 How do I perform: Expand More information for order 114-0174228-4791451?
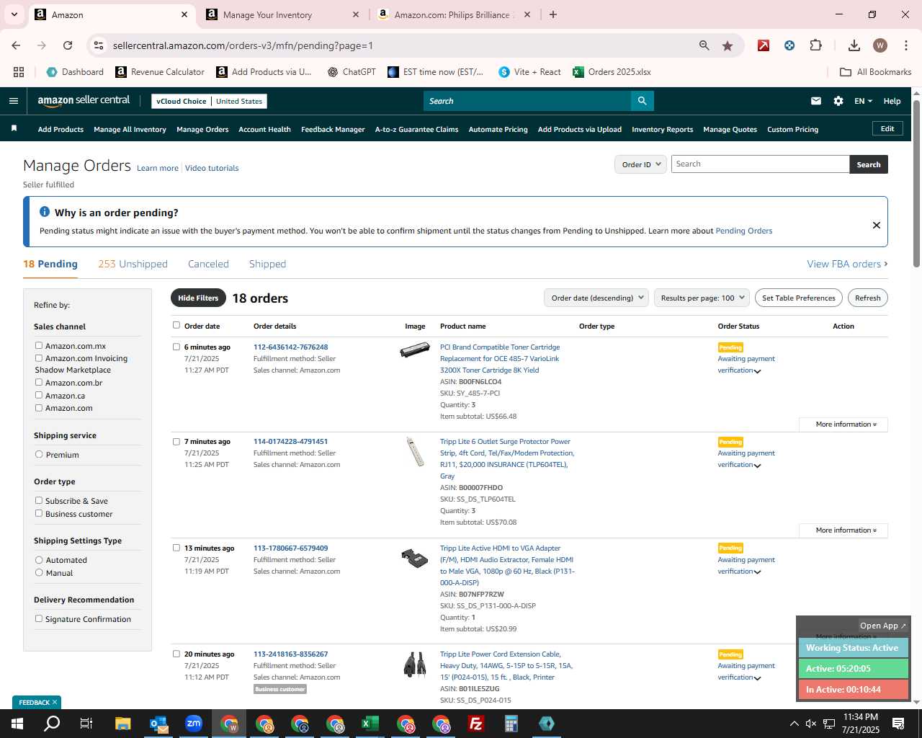[843, 530]
